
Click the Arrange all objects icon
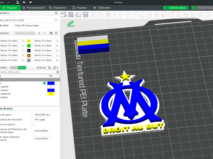click(85, 15)
